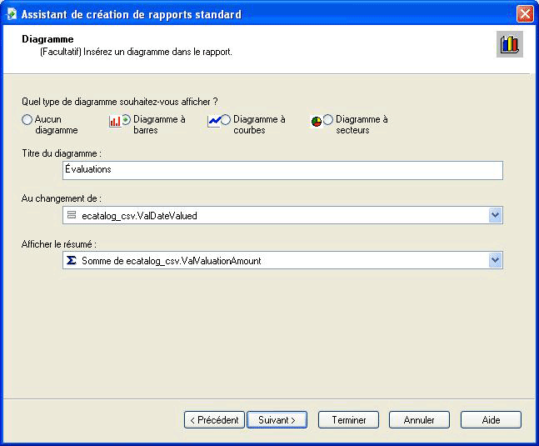Click the report wizard icon in title bar
The image size is (539, 446).
coord(12,14)
